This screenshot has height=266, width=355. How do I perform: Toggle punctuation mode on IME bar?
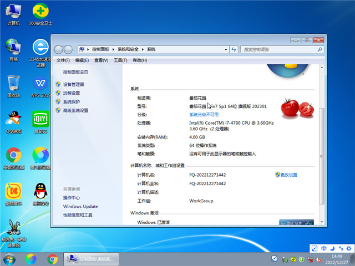coord(341,249)
